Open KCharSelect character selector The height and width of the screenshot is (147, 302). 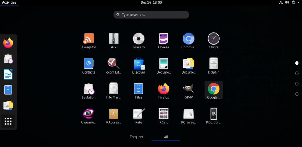[188, 116]
